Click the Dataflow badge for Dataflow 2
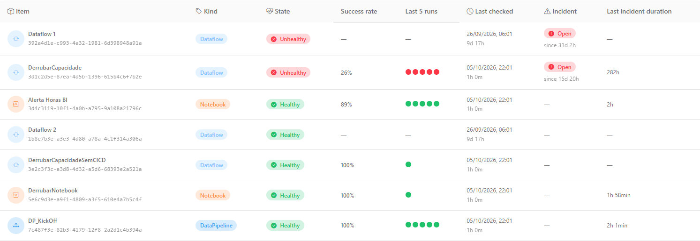 point(211,135)
